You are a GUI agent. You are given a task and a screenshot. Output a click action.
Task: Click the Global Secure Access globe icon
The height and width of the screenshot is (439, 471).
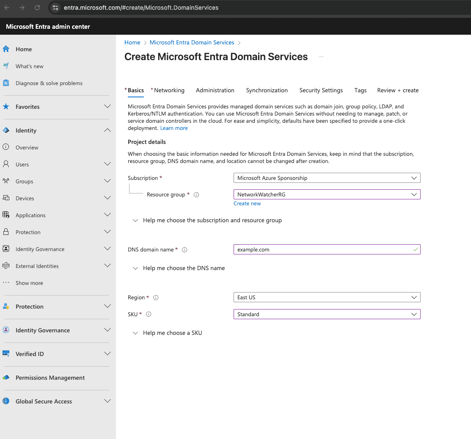(6, 401)
